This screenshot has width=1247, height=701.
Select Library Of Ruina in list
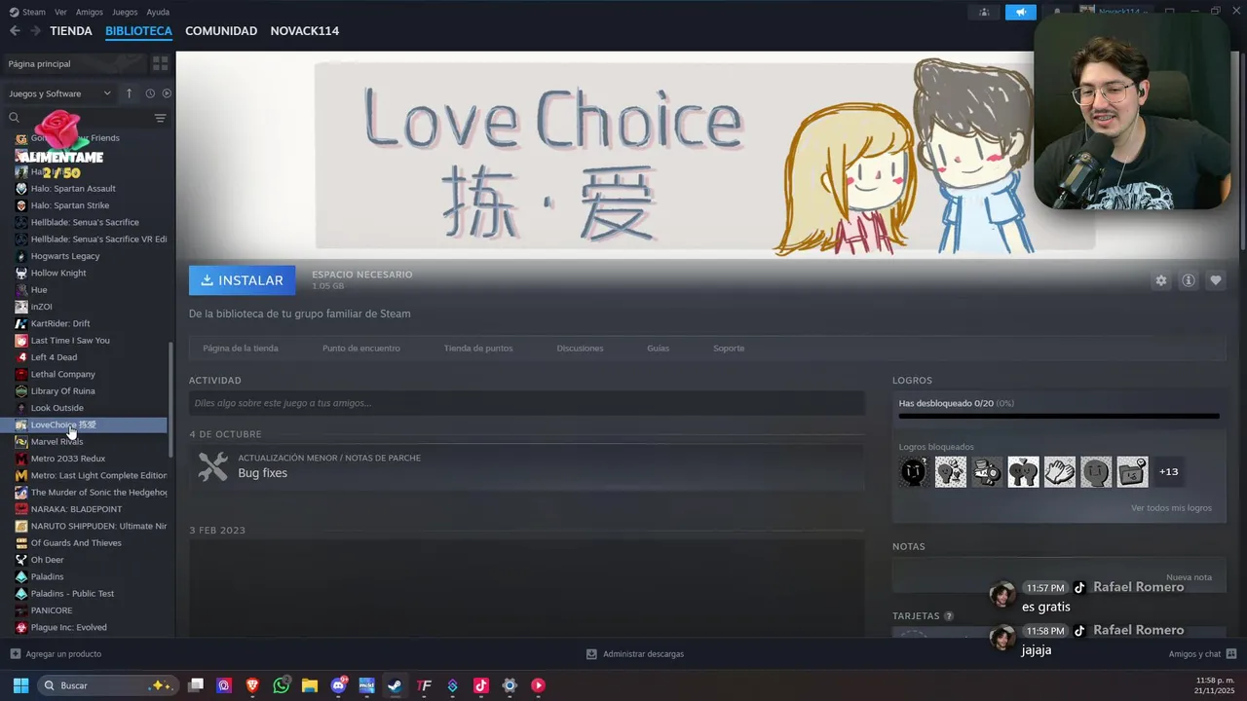(x=62, y=391)
